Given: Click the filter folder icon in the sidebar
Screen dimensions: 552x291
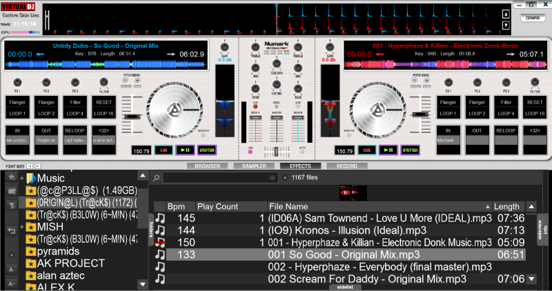Looking at the screenshot, I should (12, 205).
